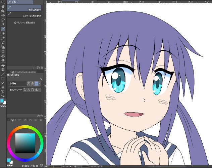The width and height of the screenshot is (212, 168).
Task: Select the Auto select magic wand tool
Action: 3,25
